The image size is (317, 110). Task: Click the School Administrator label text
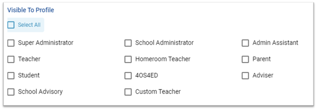[x=164, y=43]
